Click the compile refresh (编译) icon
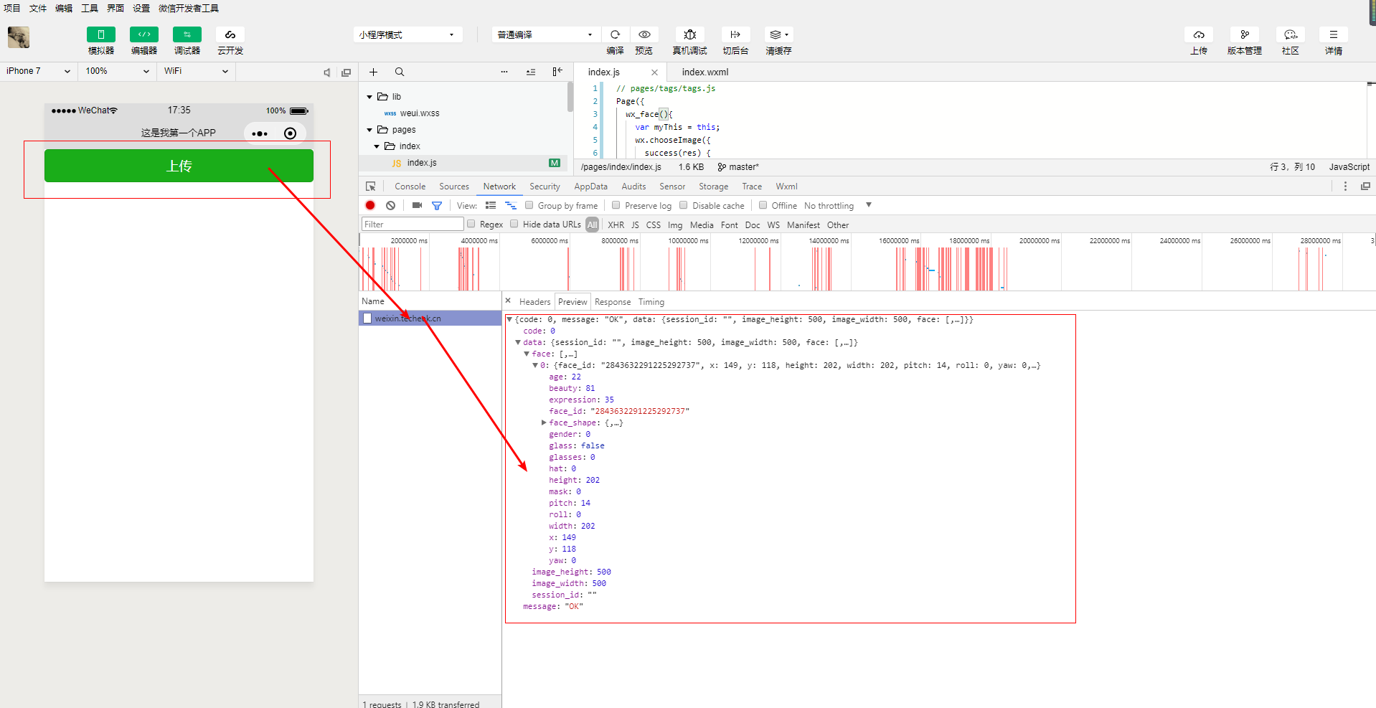Viewport: 1376px width, 708px height. 615,34
